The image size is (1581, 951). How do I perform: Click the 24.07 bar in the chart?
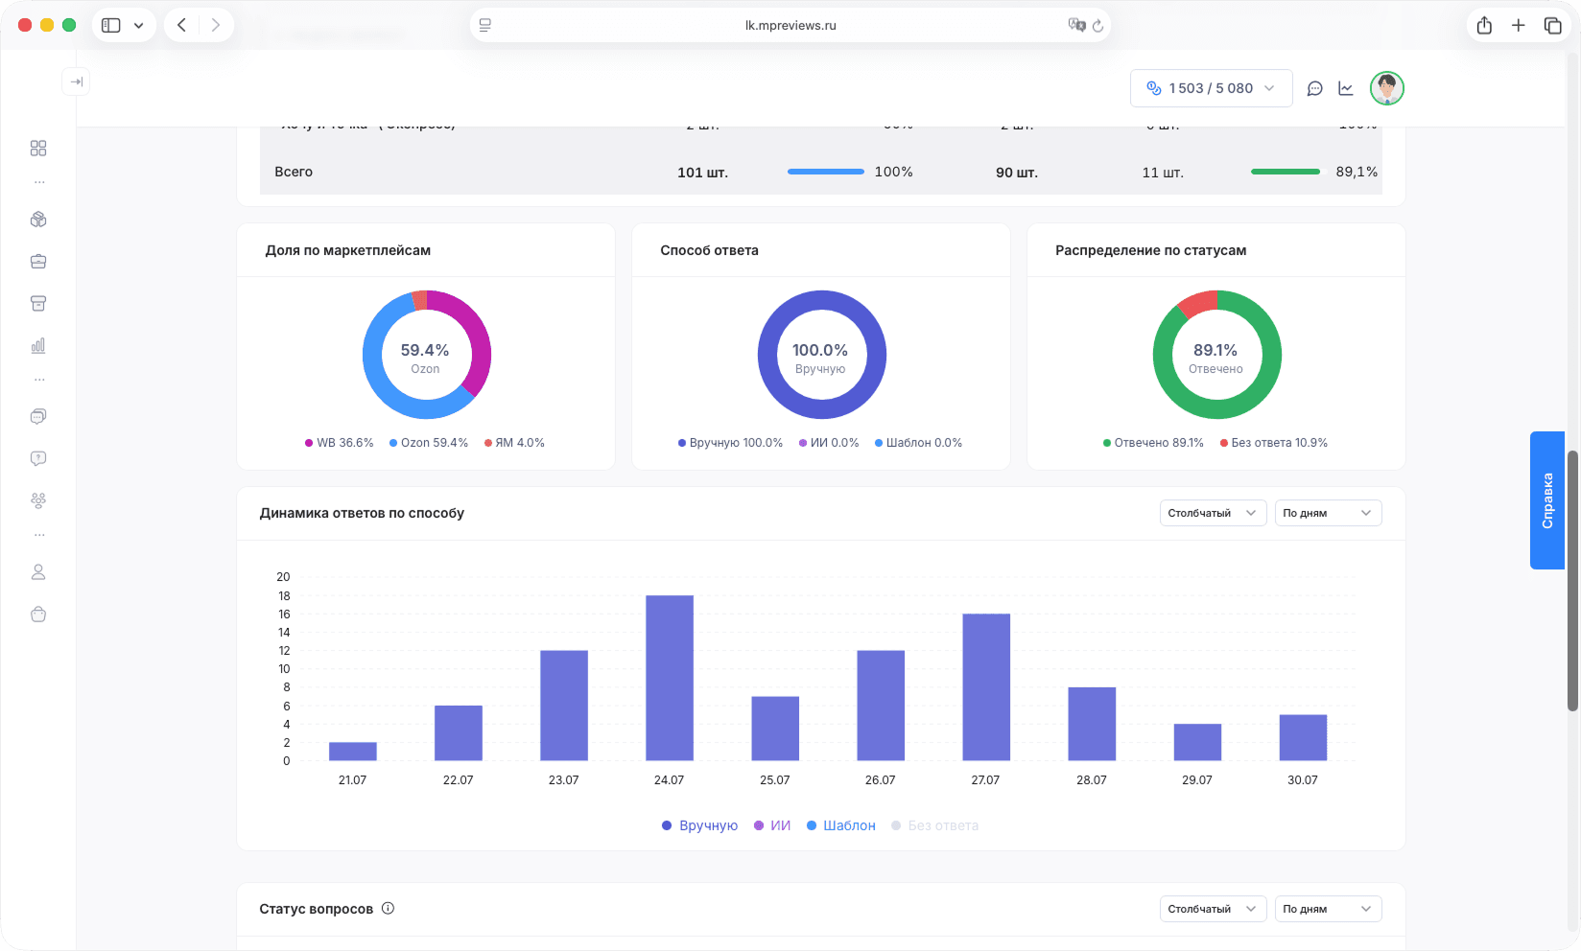(x=670, y=678)
